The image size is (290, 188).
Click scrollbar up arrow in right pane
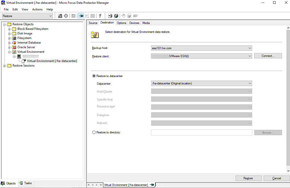(288, 28)
